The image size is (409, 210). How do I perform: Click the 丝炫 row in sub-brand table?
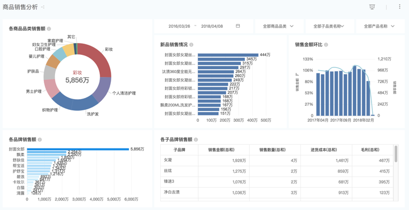pyautogui.click(x=277, y=172)
